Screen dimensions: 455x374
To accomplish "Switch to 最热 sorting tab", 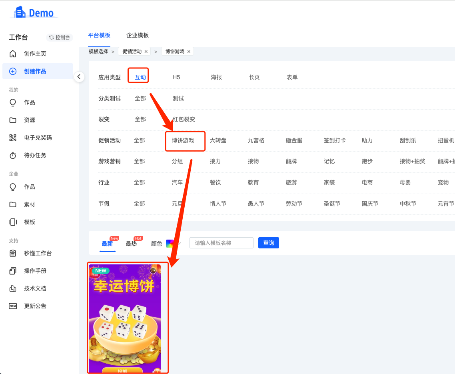I will click(131, 244).
